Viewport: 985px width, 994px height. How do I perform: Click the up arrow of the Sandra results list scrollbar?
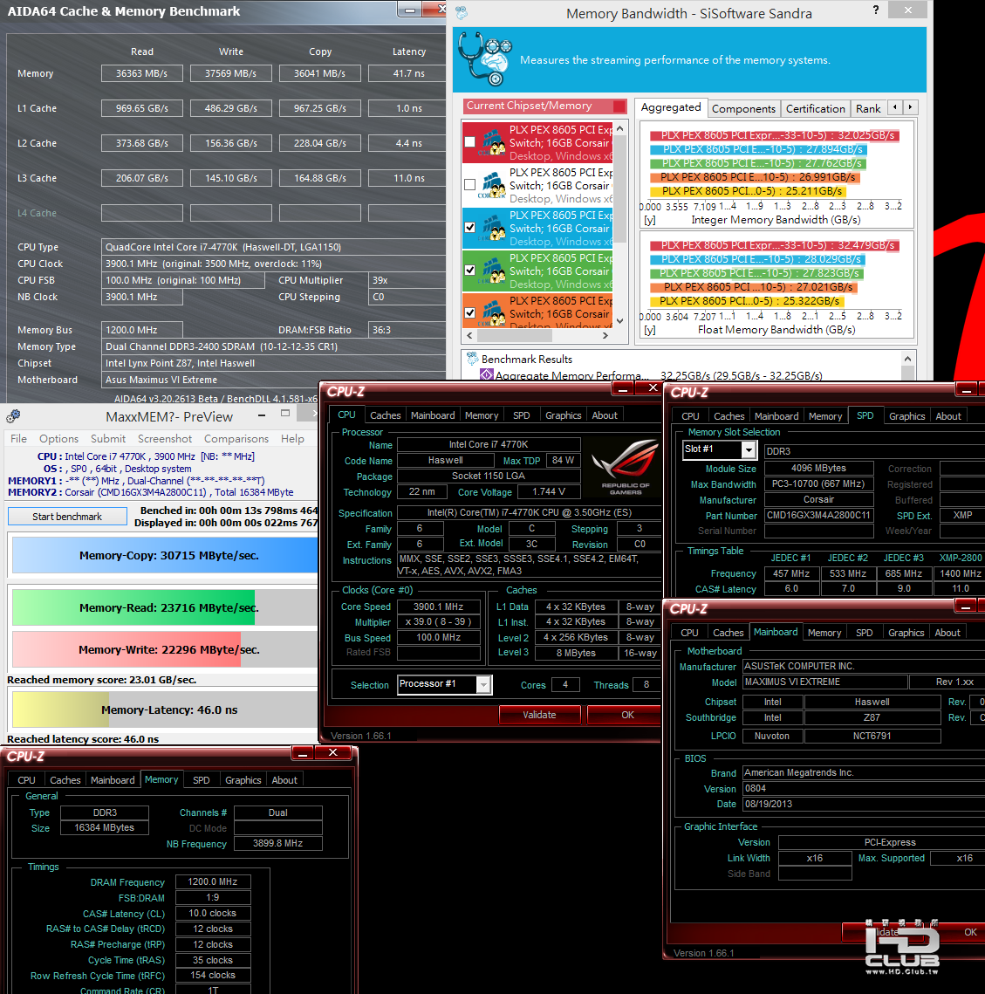[620, 128]
